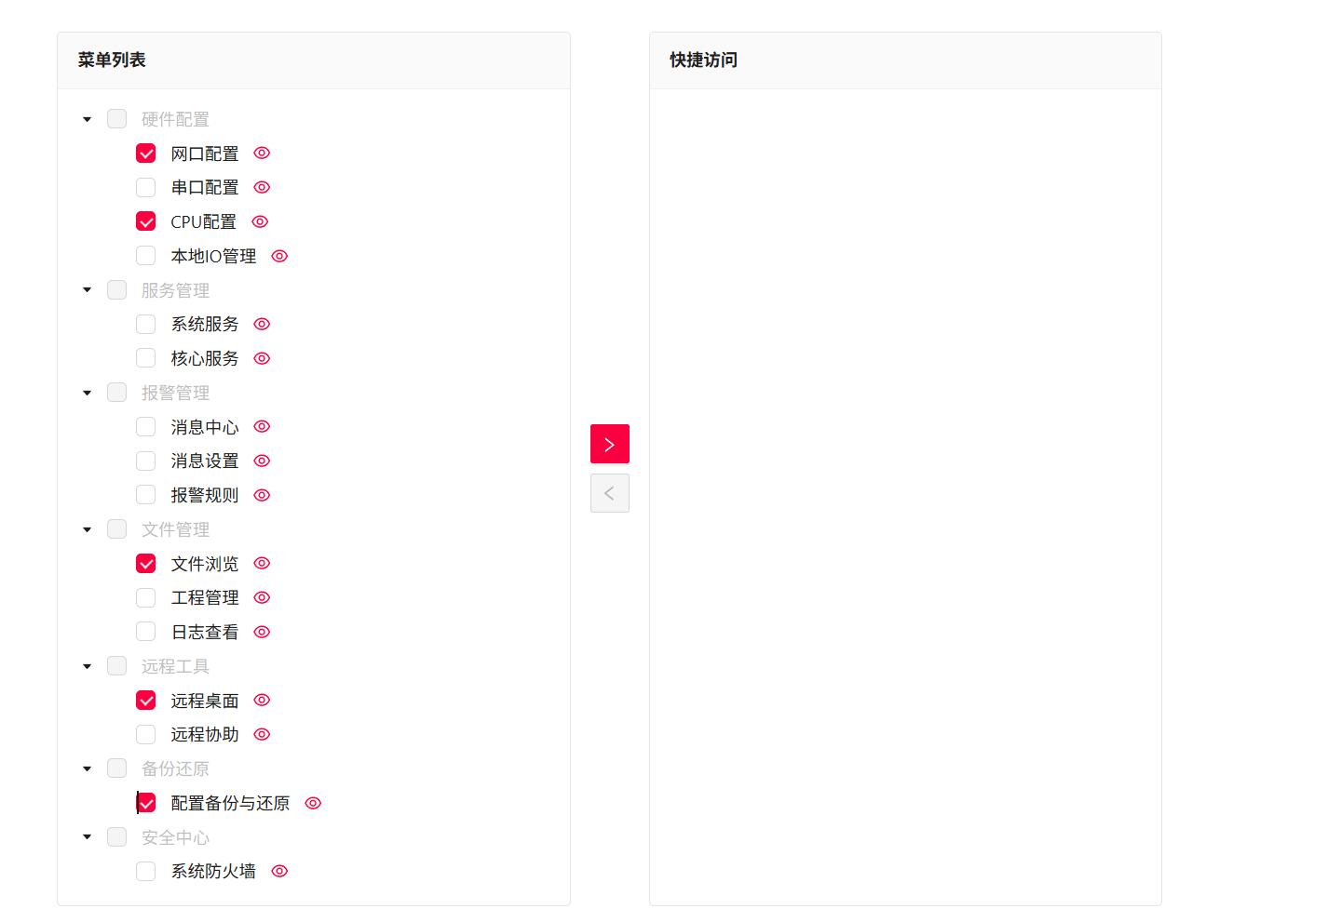The width and height of the screenshot is (1328, 922).
Task: Check the 串口配置 checkbox
Action: (145, 187)
